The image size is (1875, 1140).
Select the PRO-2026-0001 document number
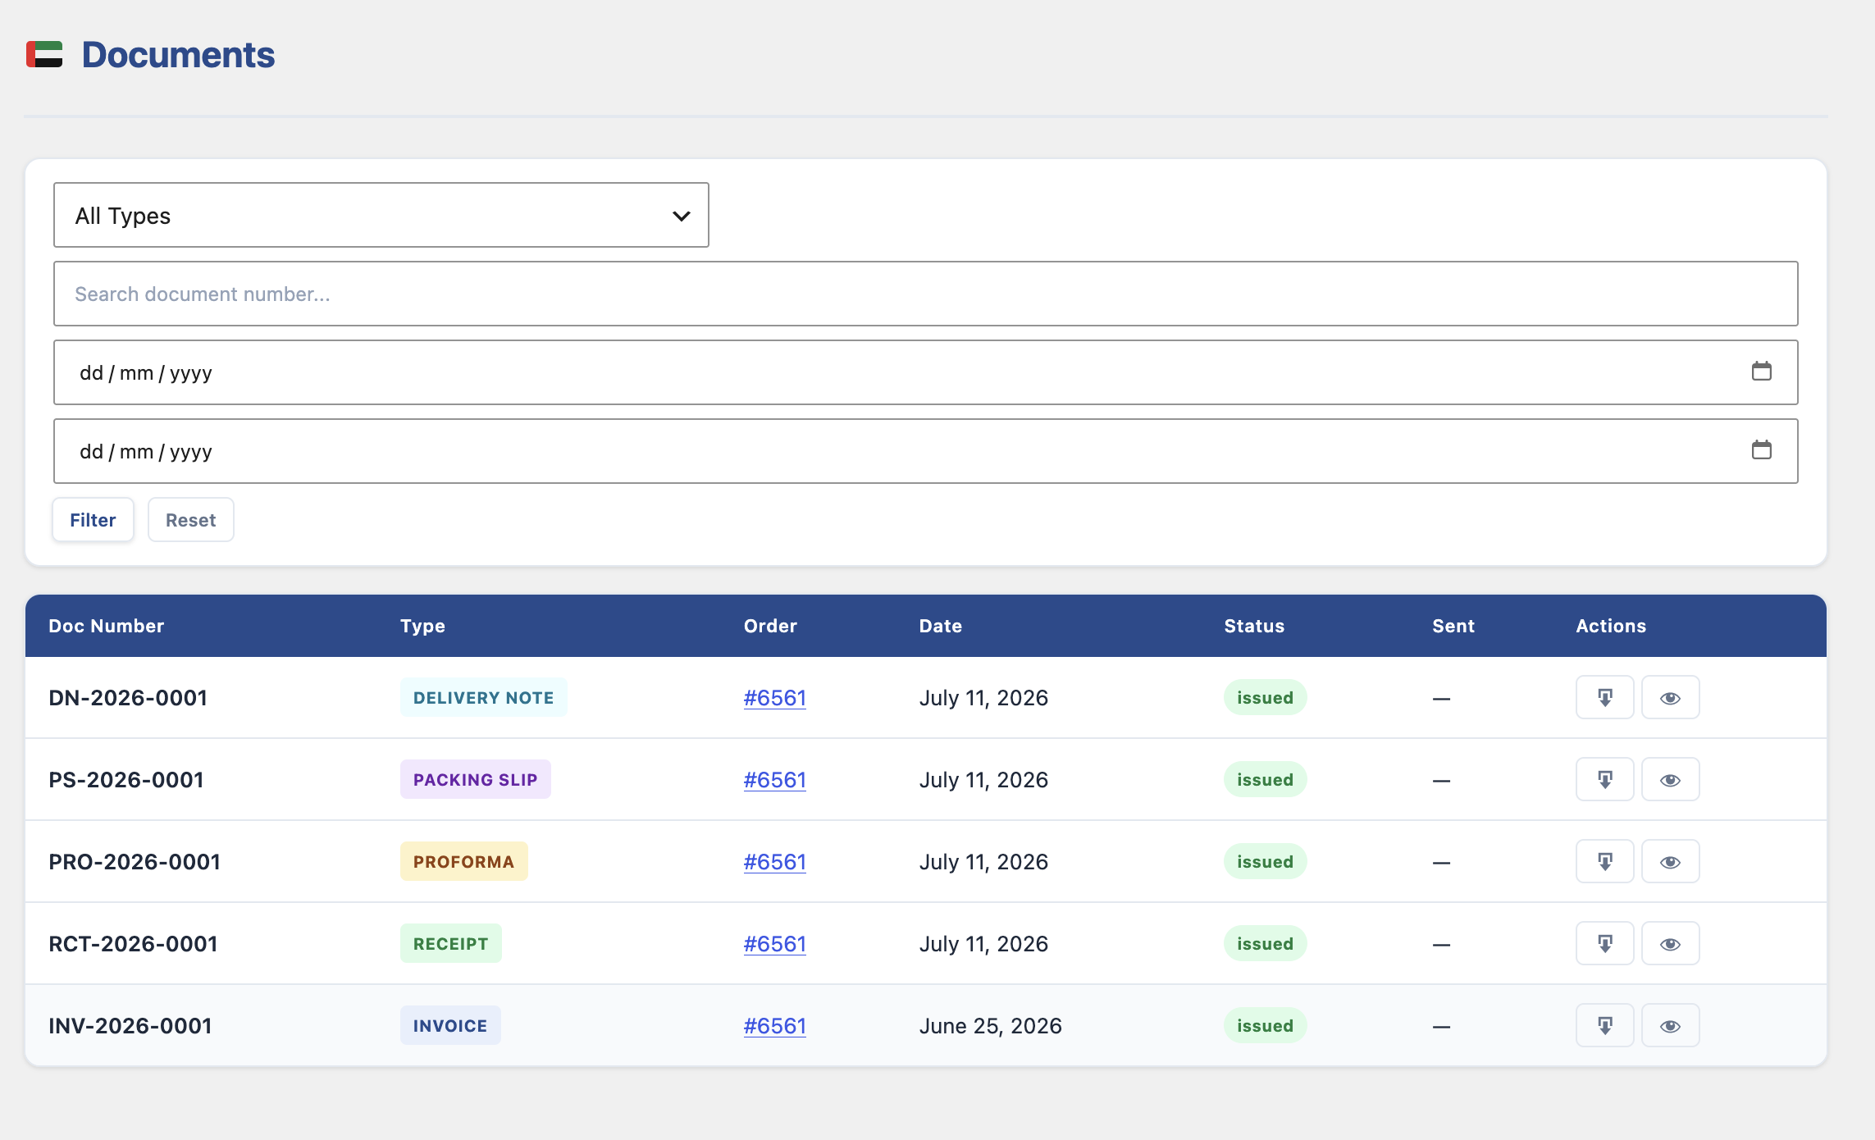coord(135,862)
